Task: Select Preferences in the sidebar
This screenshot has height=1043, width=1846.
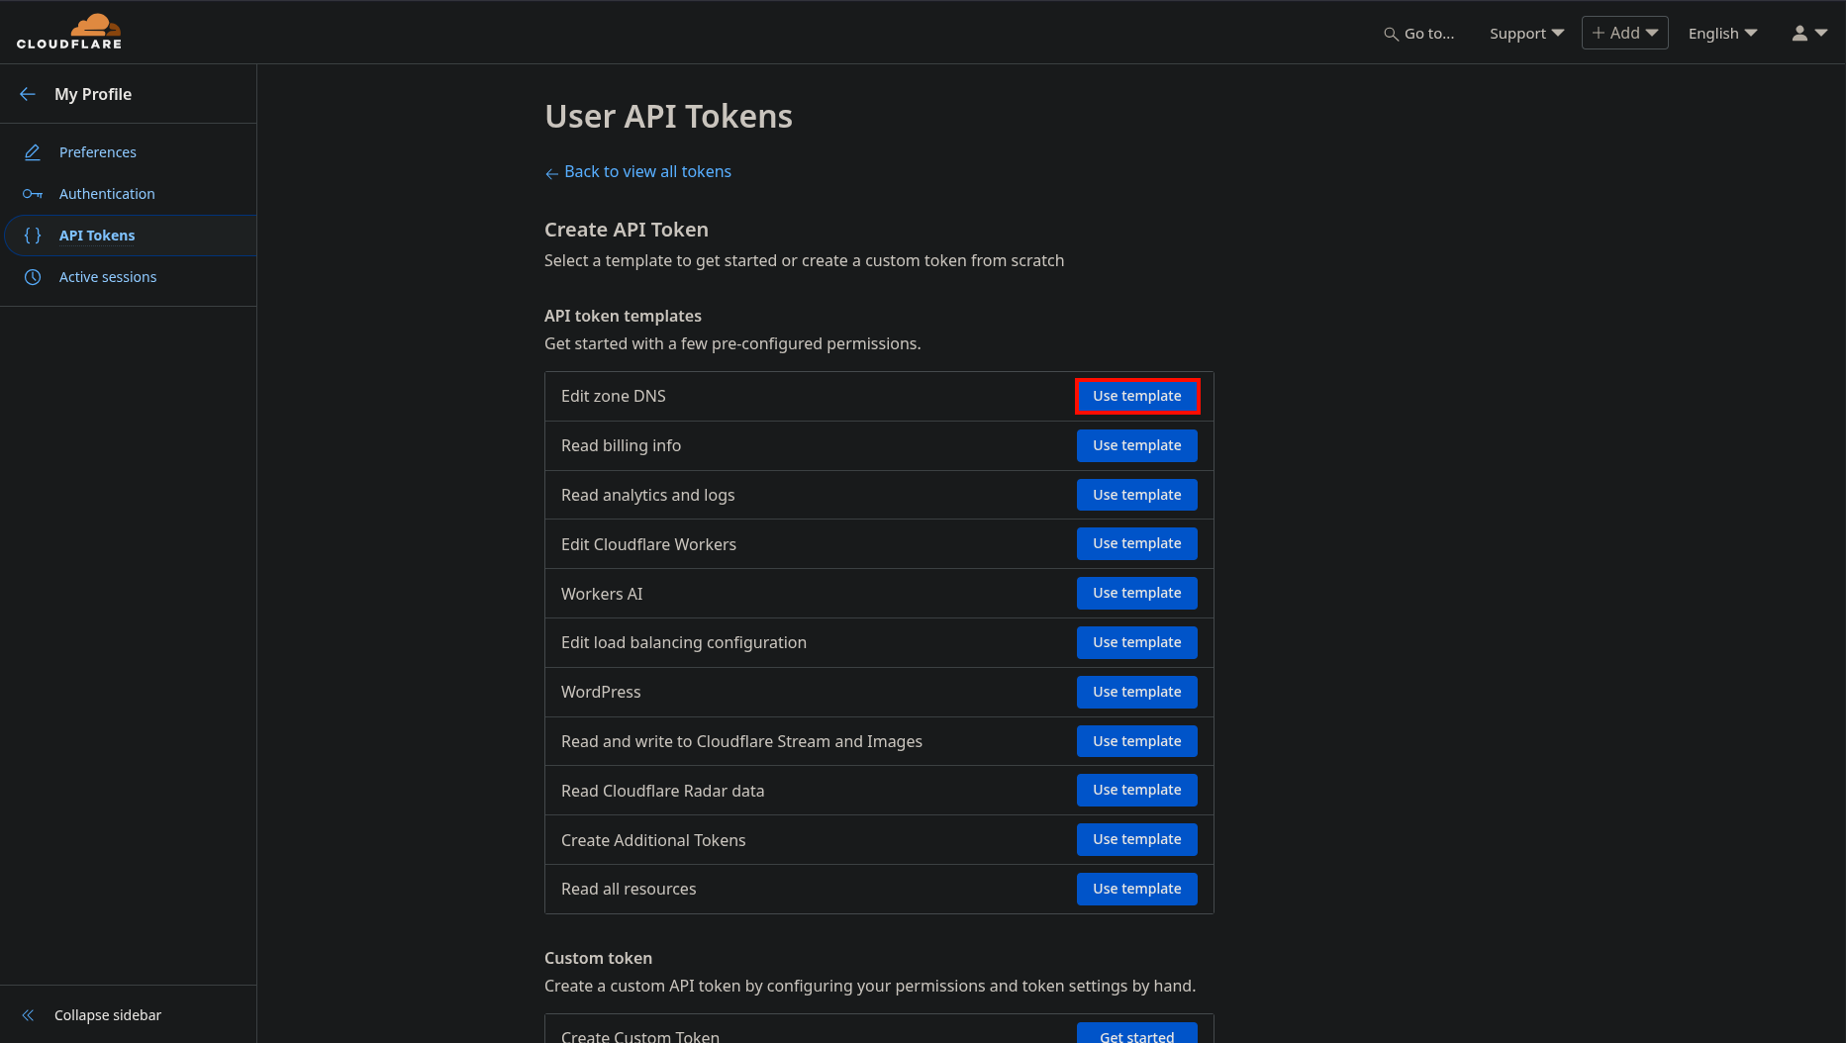Action: tap(97, 151)
